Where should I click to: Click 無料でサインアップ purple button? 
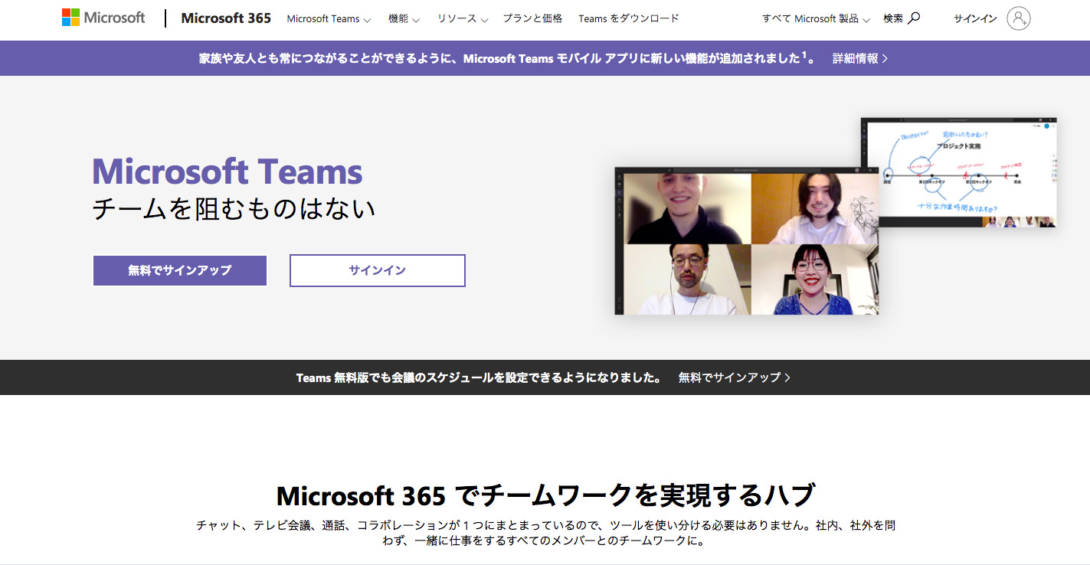click(180, 270)
